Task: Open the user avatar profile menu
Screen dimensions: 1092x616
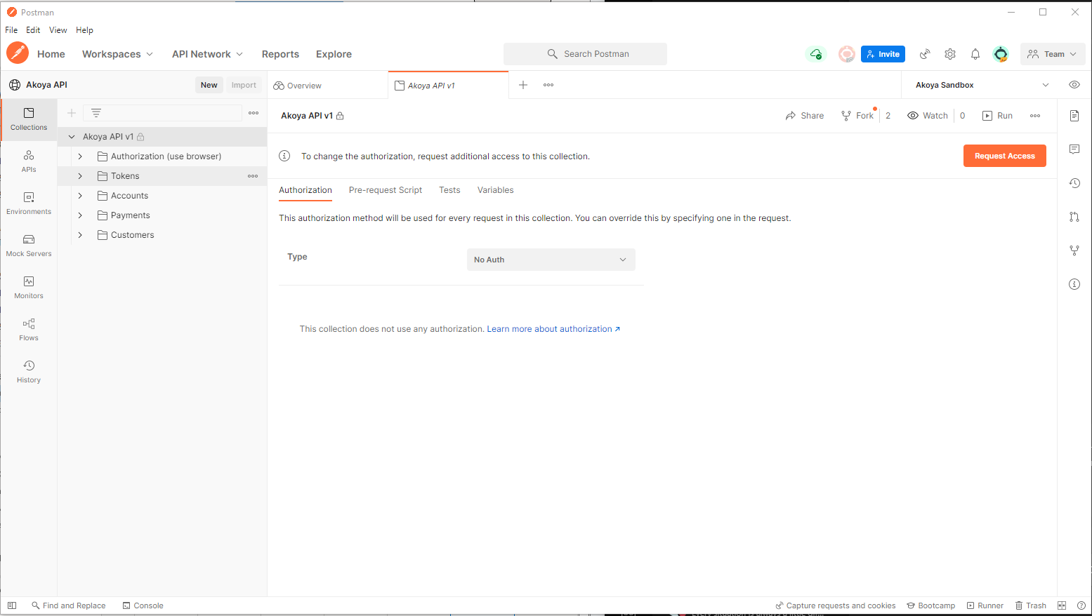Action: pyautogui.click(x=1001, y=54)
